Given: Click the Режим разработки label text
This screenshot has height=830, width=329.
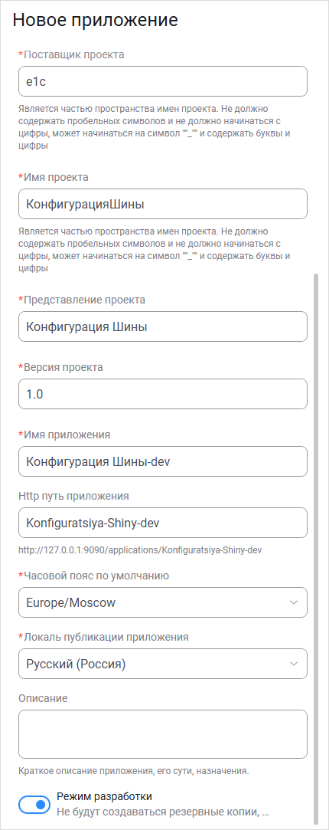Looking at the screenshot, I should tap(105, 796).
